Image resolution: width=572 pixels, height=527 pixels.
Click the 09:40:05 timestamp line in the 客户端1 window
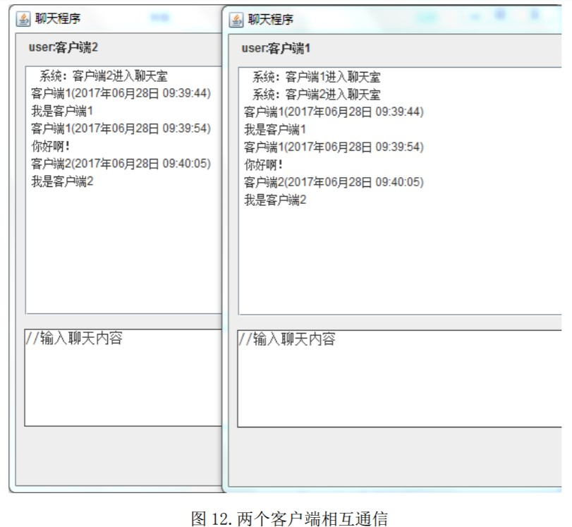coord(334,182)
